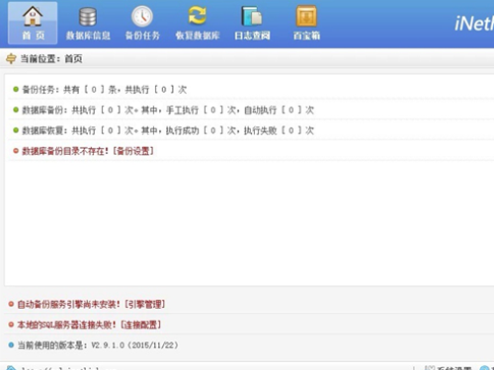
Task: Select the 数据库备份 statistics row
Action: pos(251,110)
